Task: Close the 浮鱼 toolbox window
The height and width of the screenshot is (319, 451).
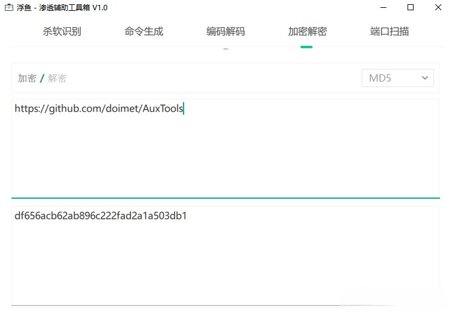Action: coord(438,7)
